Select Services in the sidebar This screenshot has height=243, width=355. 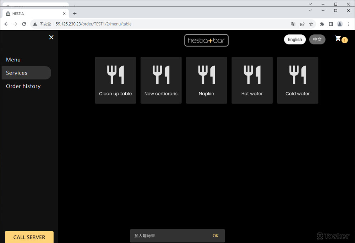tap(17, 73)
